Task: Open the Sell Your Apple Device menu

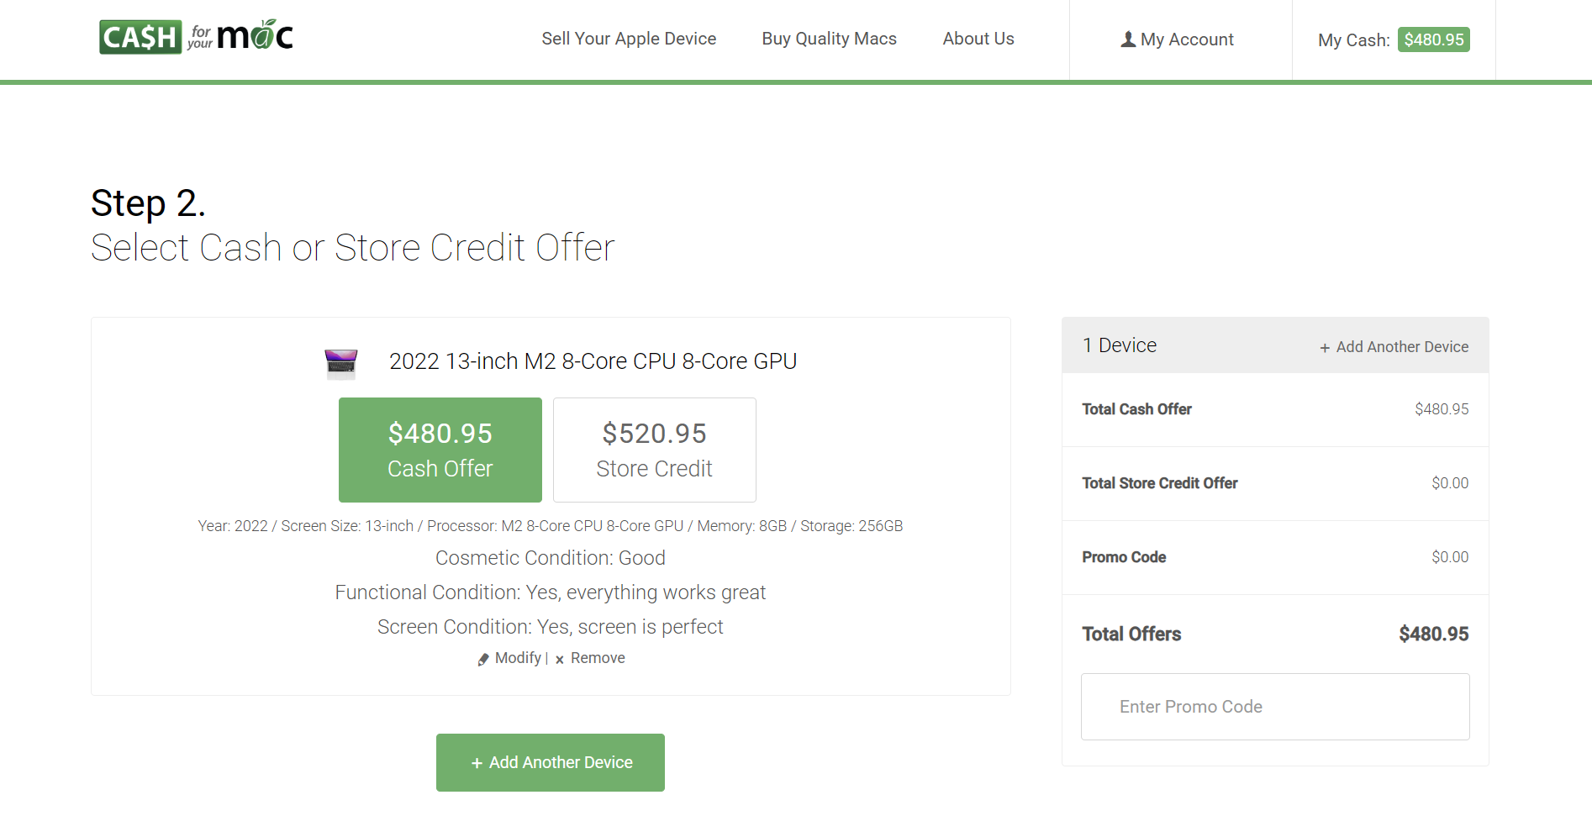Action: (629, 39)
